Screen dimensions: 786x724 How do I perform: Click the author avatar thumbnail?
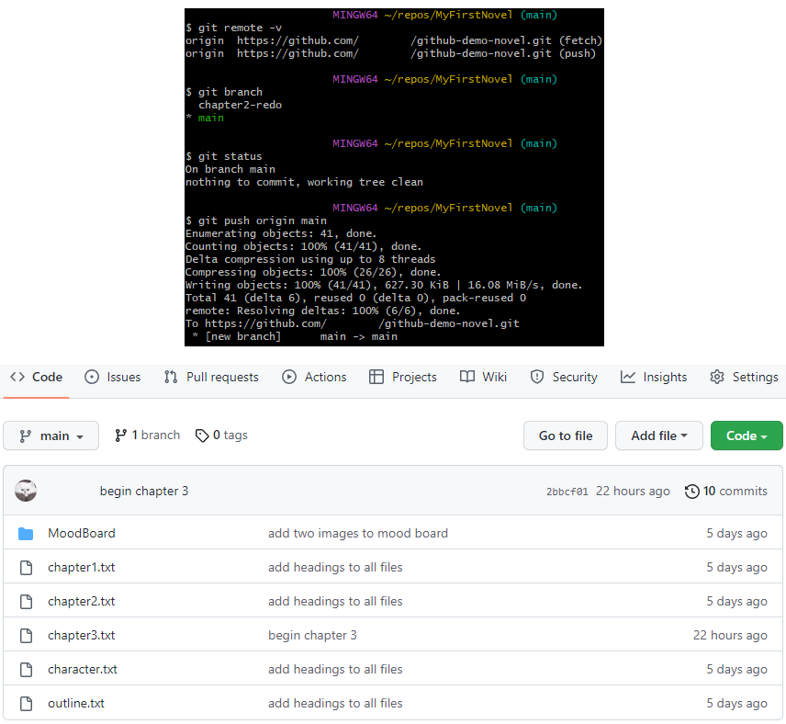(26, 491)
